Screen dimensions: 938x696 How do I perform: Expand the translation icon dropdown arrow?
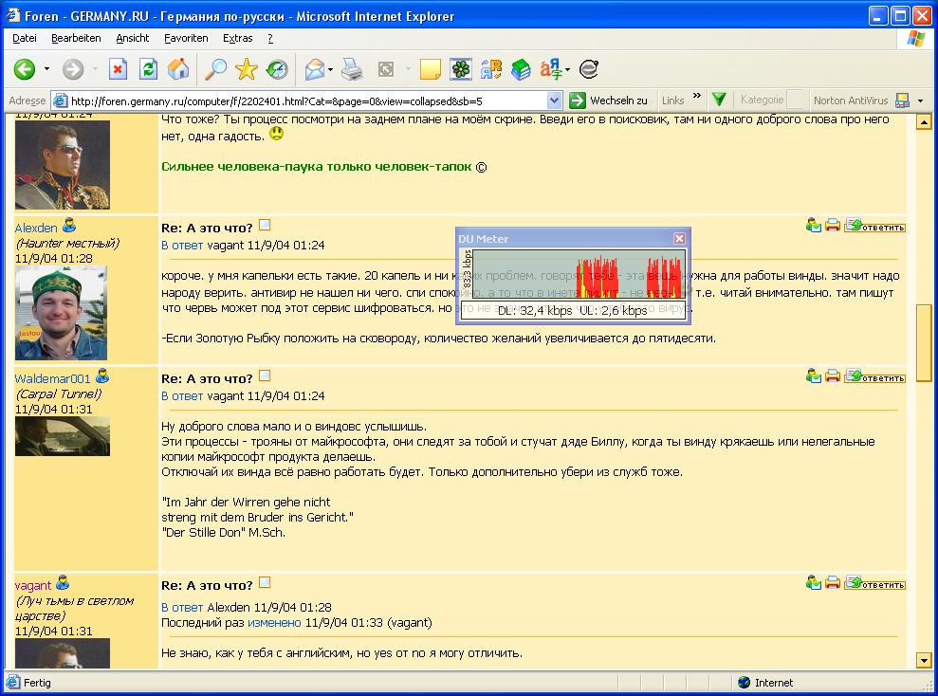(567, 69)
